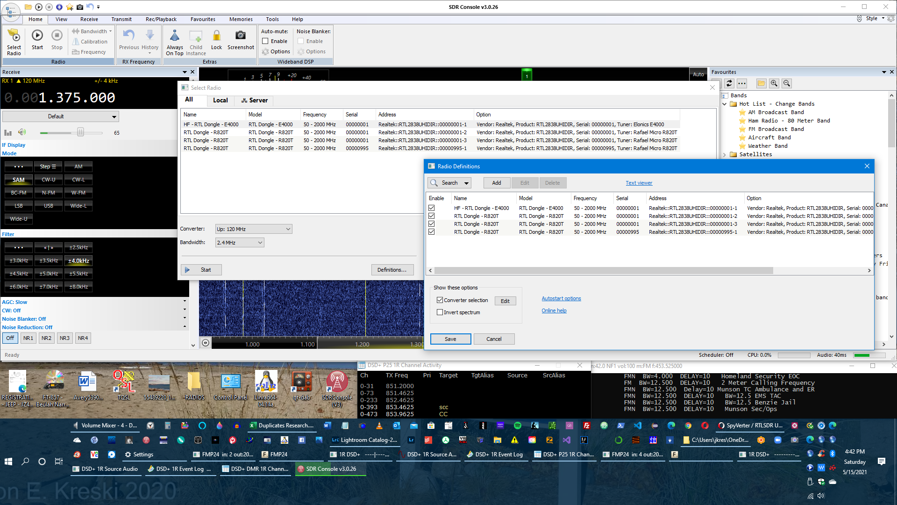Image resolution: width=897 pixels, height=505 pixels.
Task: Open the Rec/Playback ribbon tab
Action: (x=161, y=19)
